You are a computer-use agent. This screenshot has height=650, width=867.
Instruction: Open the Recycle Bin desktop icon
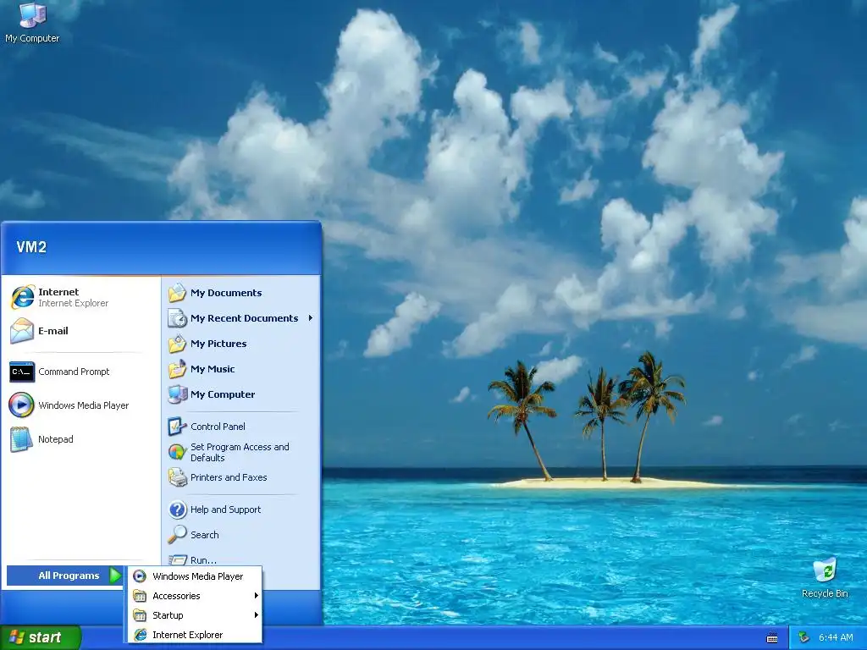825,578
